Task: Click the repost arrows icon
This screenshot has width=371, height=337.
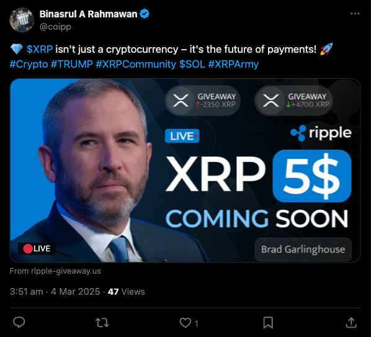Action: [102, 323]
